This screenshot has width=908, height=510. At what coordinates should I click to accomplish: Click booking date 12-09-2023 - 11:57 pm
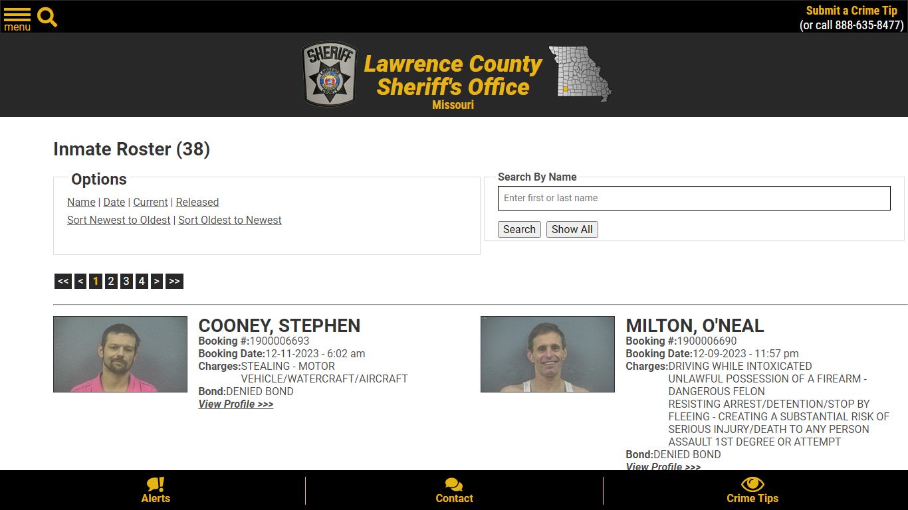click(746, 353)
